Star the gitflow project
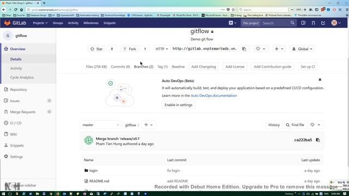 click(x=97, y=49)
